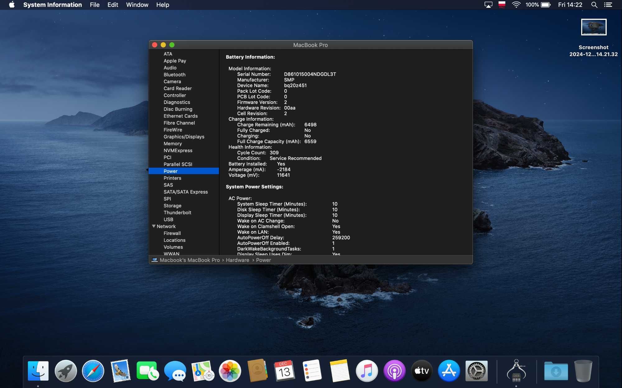The height and width of the screenshot is (388, 622).
Task: Click Macbook's MacBook Pro in path bar
Action: (189, 260)
